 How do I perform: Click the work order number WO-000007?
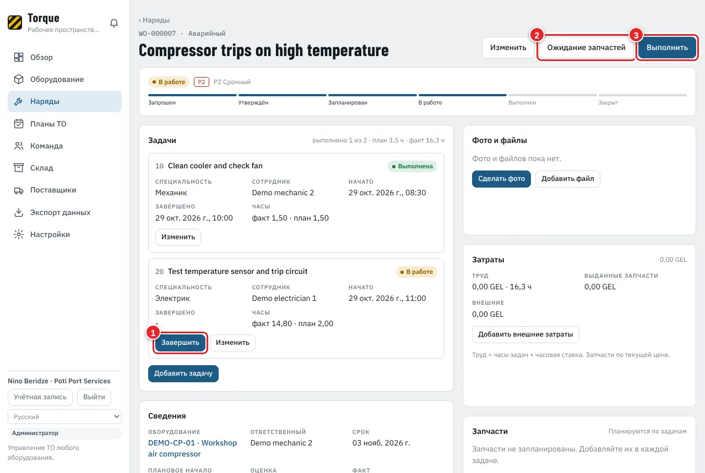[158, 34]
